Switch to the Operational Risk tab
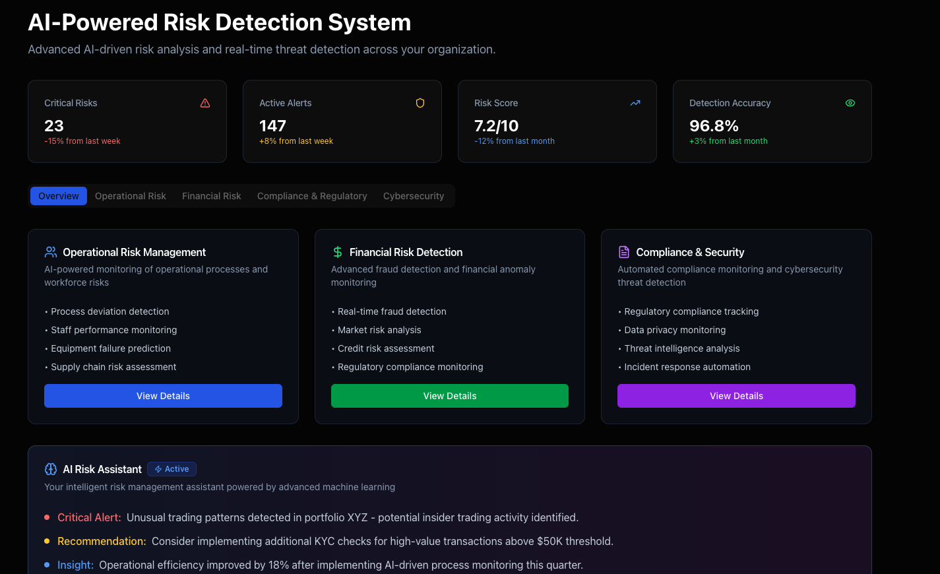This screenshot has width=940, height=574. tap(130, 196)
